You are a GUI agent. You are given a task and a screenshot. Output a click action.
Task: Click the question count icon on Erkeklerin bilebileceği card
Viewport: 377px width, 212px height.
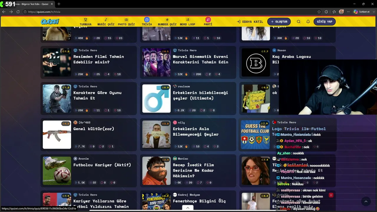190,110
